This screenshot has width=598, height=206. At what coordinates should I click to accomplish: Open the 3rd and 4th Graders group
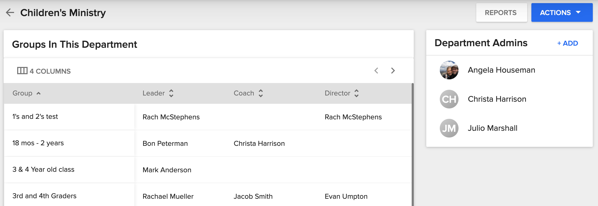(44, 196)
